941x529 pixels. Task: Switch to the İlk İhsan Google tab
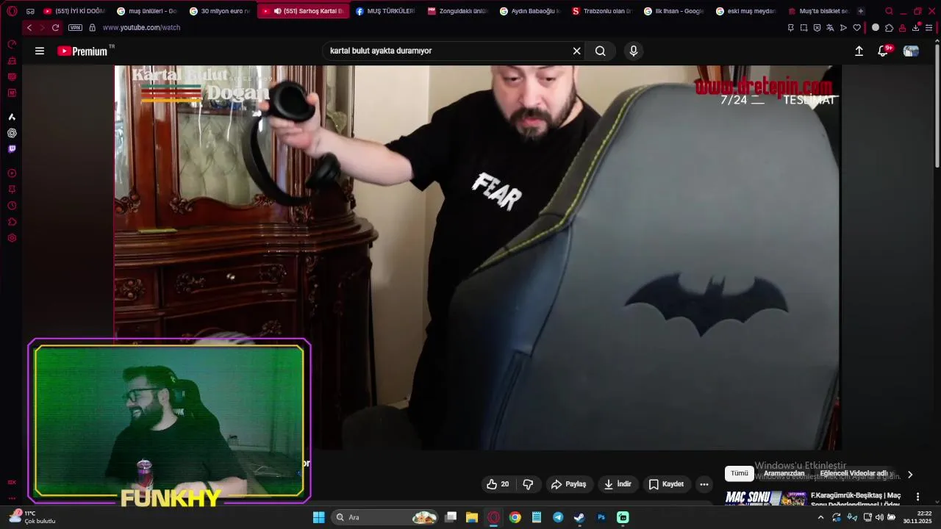673,11
